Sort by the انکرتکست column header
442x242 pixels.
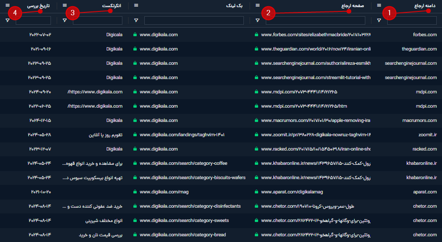tap(111, 6)
